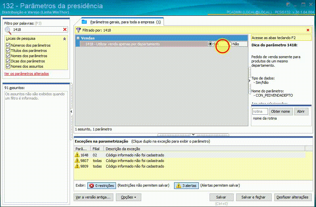The image size is (316, 207).
Task: Collapse the 'Vendas' group
Action: pos(78,38)
